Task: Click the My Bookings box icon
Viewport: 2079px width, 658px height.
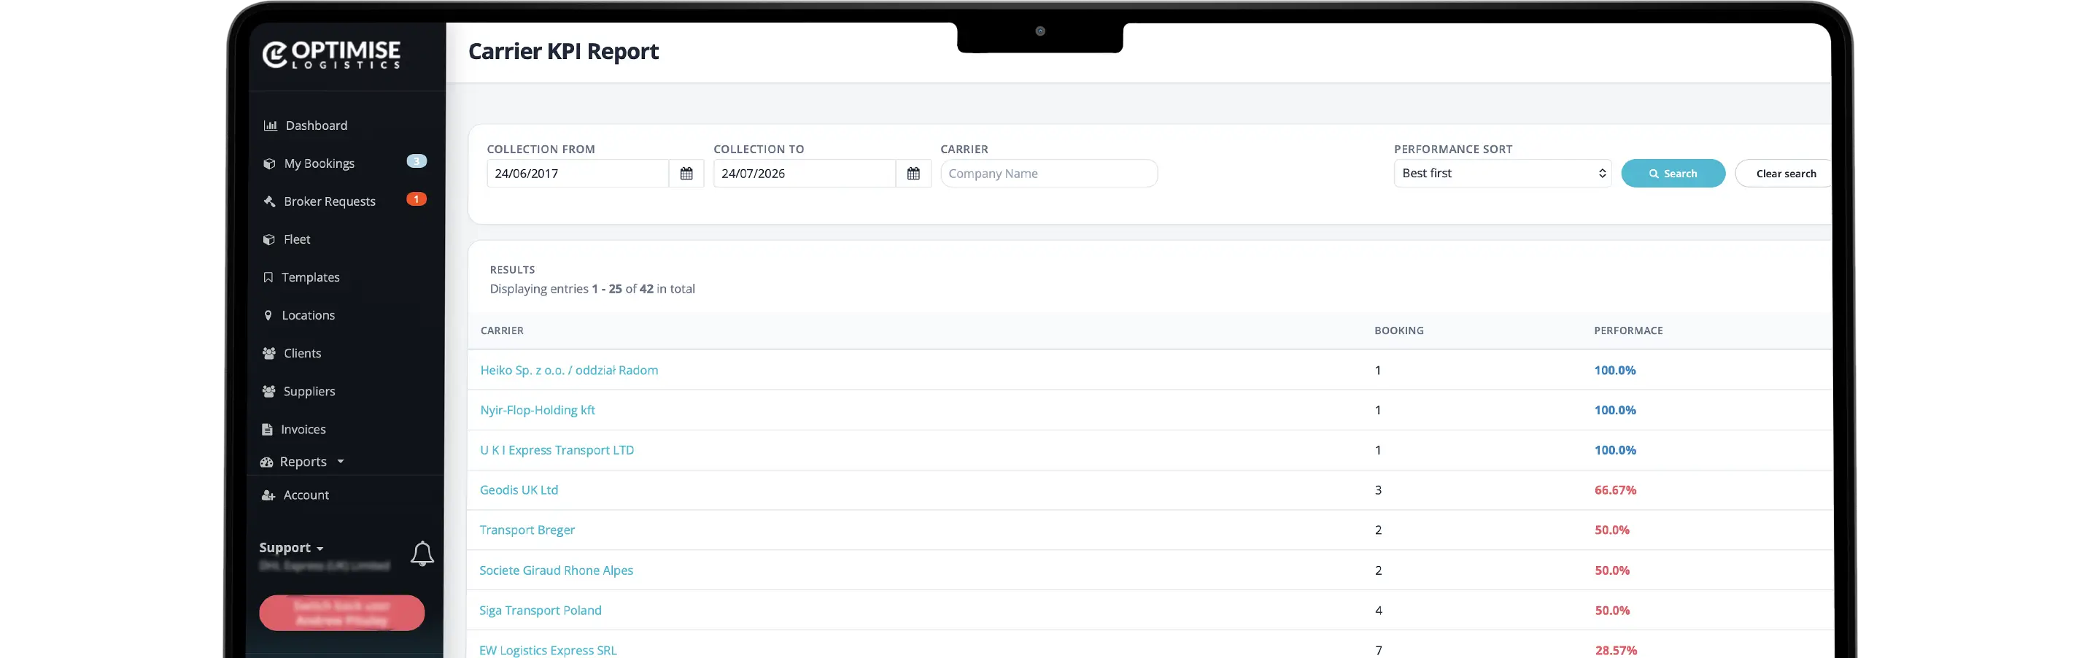Action: (x=270, y=163)
